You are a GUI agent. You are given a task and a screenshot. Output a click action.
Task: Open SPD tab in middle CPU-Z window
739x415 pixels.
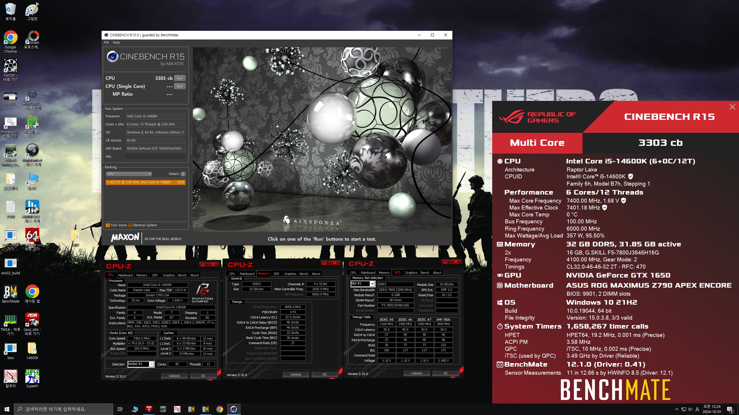276,273
